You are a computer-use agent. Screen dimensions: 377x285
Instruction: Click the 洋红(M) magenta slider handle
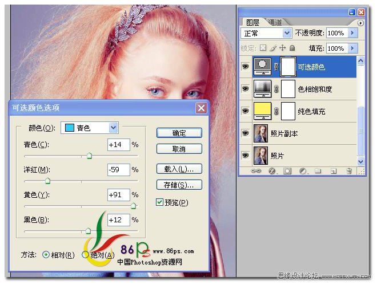coord(47,181)
